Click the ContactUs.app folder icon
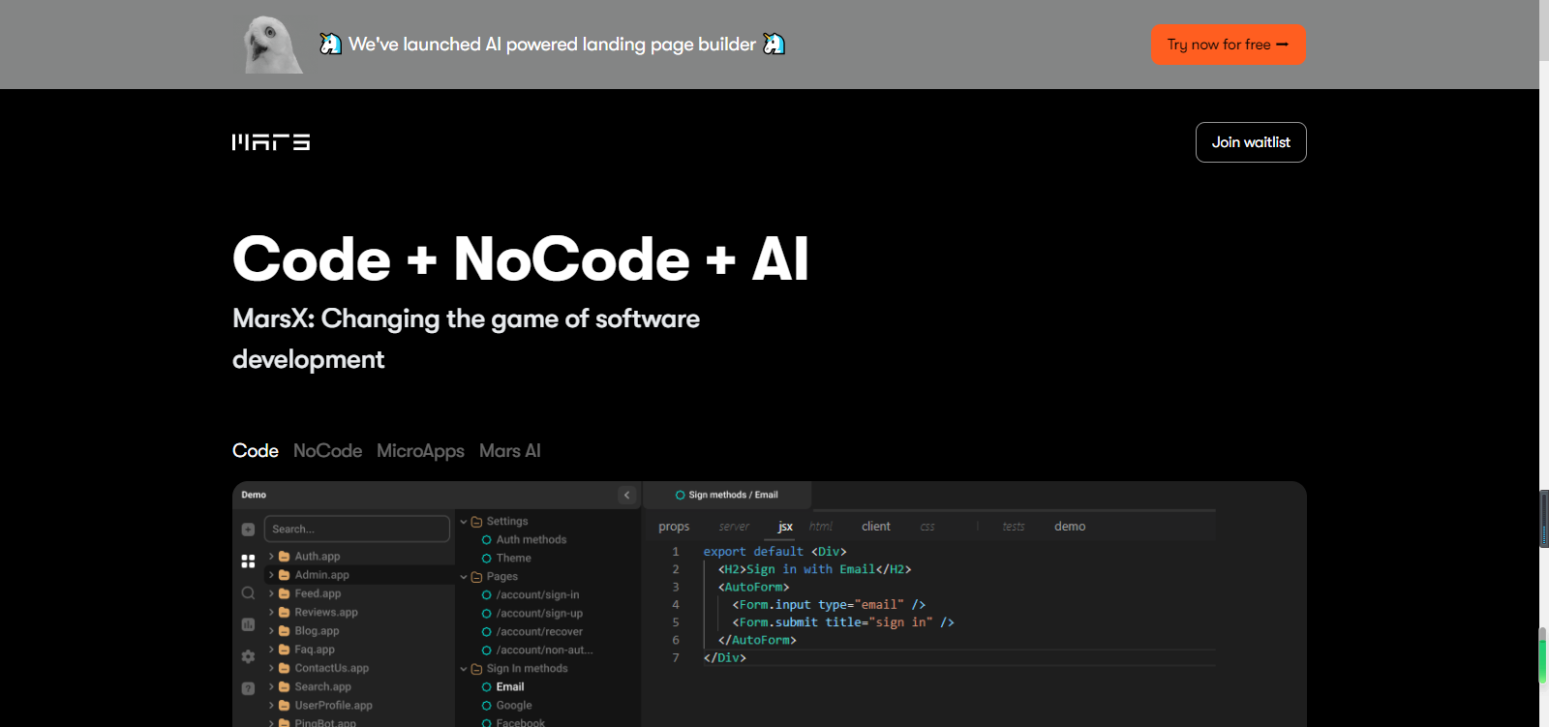Screen dimensions: 1549x727 coord(285,668)
